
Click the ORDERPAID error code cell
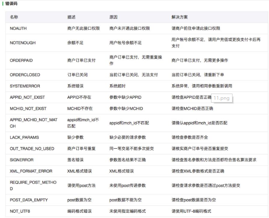[21, 60]
